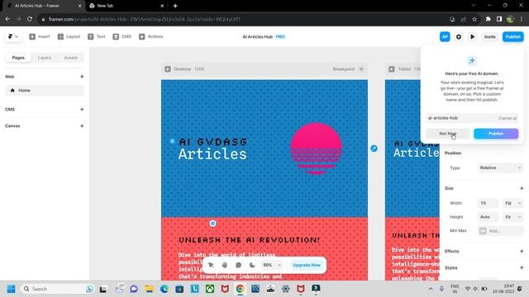
Task: Click the Min Max Add field
Action: [x=501, y=231]
